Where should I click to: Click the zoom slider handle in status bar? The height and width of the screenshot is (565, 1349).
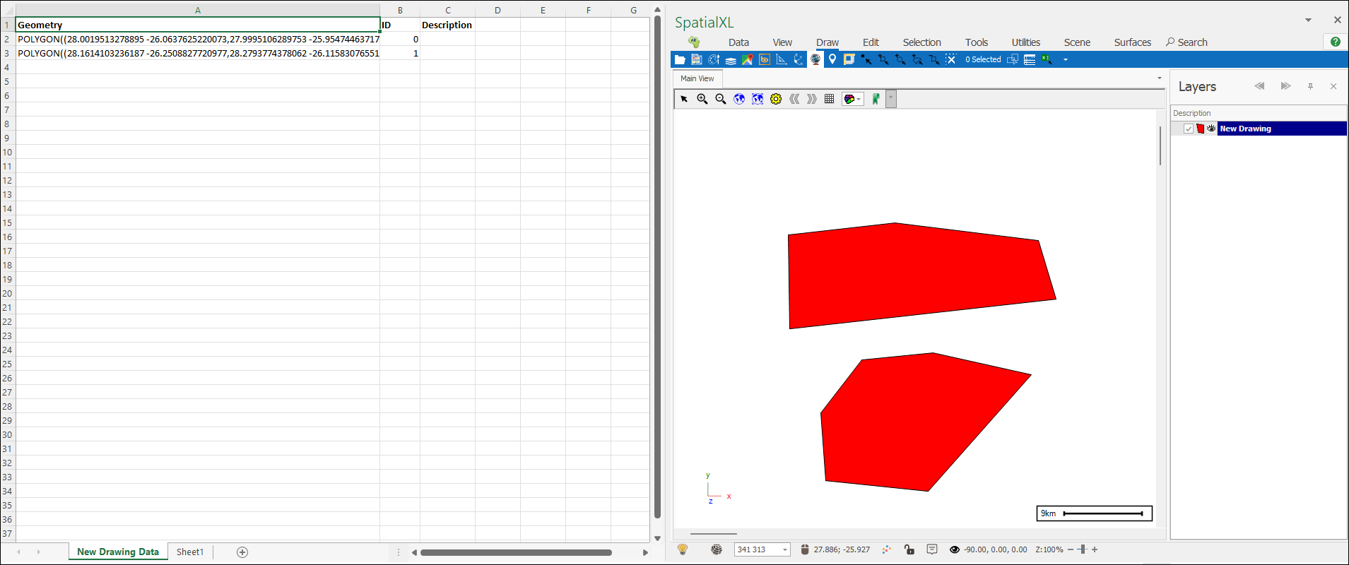click(x=1082, y=549)
